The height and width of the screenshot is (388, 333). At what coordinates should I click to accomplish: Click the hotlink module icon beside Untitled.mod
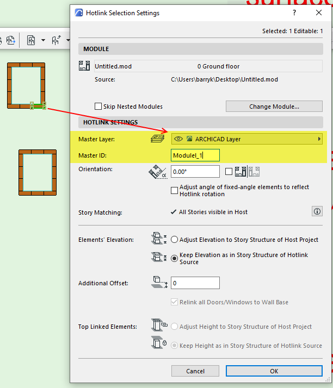[84, 66]
